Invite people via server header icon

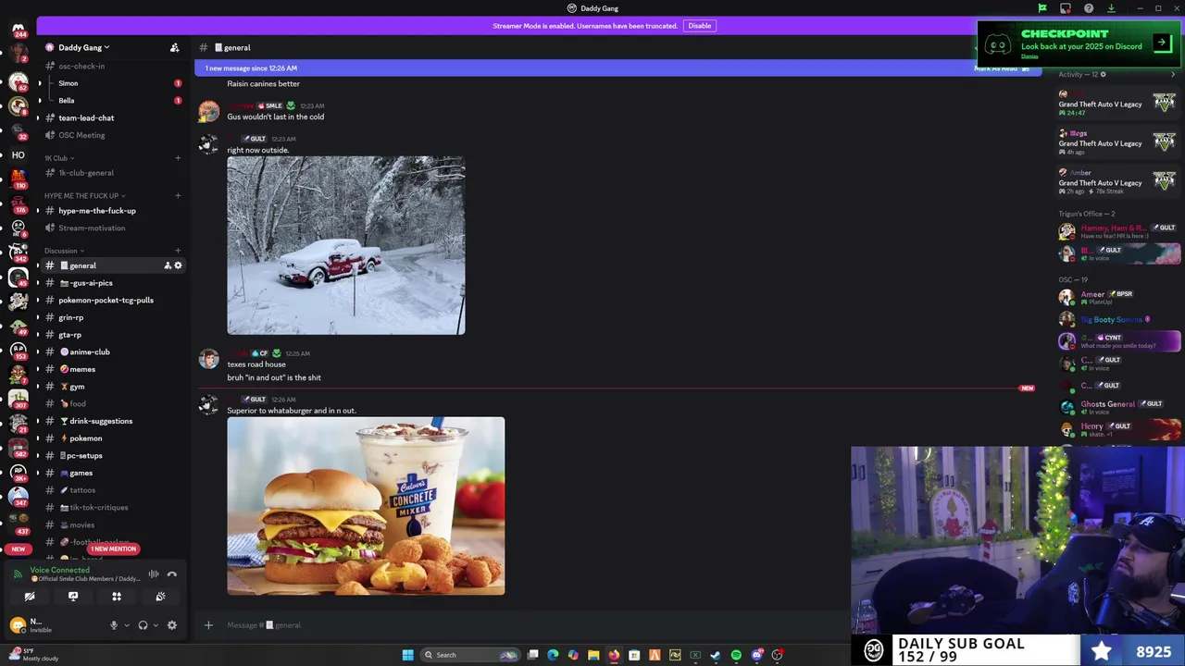pos(174,47)
